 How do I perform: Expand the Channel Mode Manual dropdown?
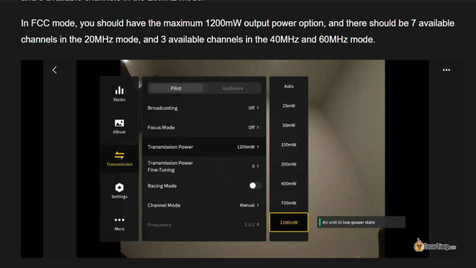tap(249, 205)
